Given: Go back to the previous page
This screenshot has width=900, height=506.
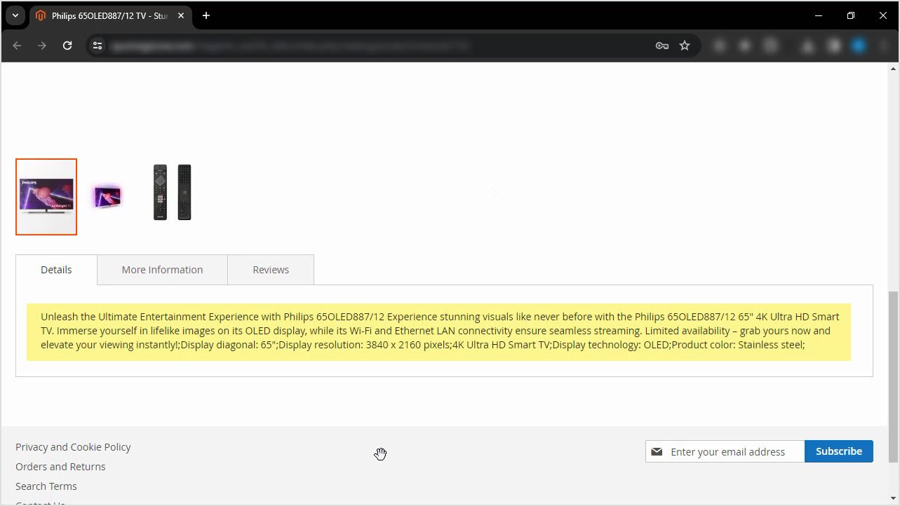Looking at the screenshot, I should (x=17, y=46).
